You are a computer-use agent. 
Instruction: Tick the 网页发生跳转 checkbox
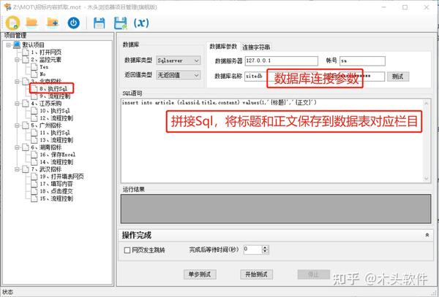click(127, 250)
